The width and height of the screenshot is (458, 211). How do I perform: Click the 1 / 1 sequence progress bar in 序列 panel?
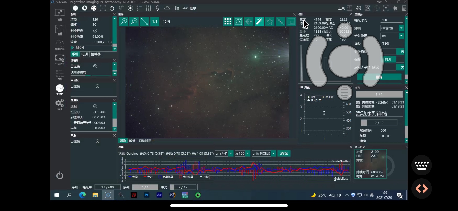coord(379,94)
